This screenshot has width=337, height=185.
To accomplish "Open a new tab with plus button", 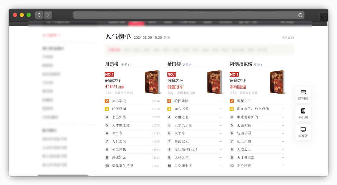I will pyautogui.click(x=324, y=17).
